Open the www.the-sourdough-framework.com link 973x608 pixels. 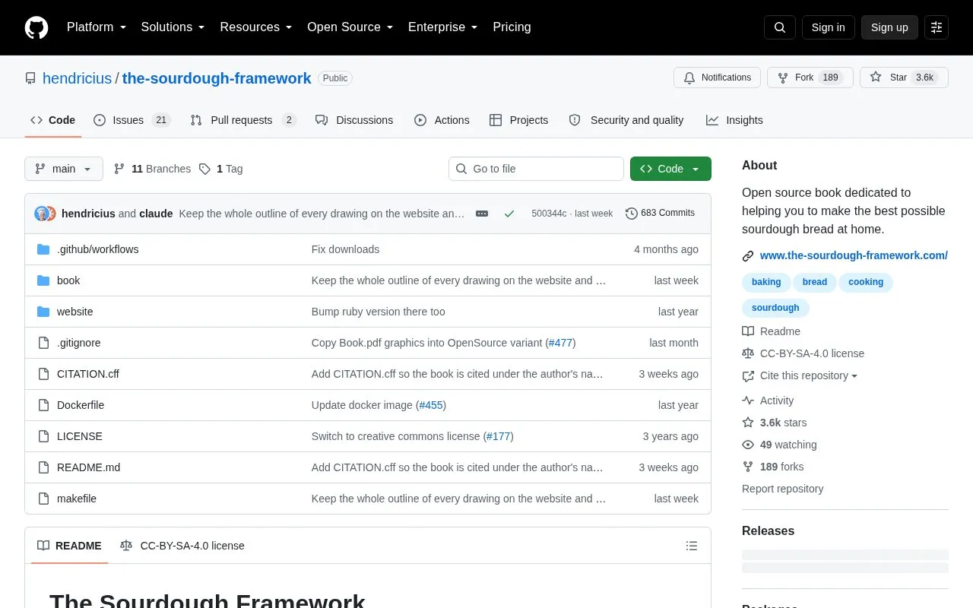(x=854, y=255)
